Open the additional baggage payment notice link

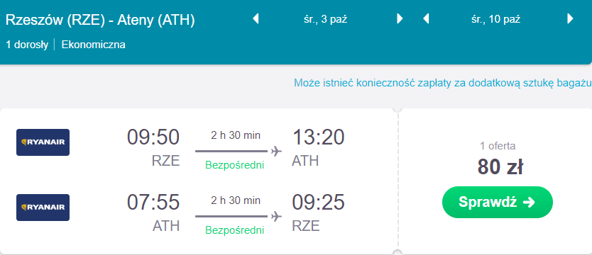[x=442, y=84]
